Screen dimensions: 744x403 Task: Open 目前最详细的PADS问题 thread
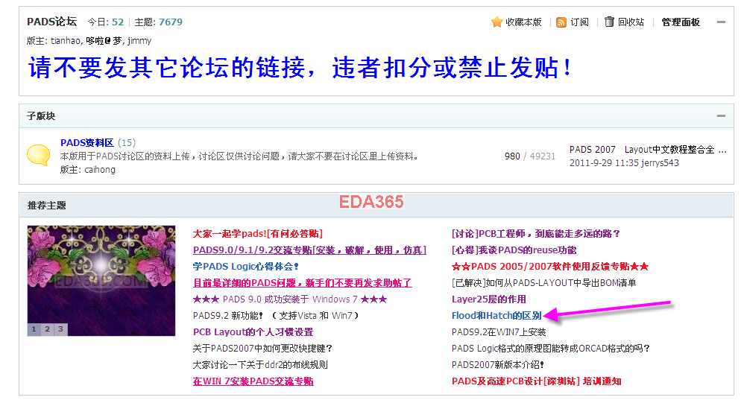[x=302, y=283]
